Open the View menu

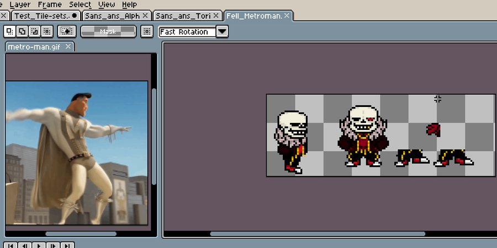(x=107, y=4)
